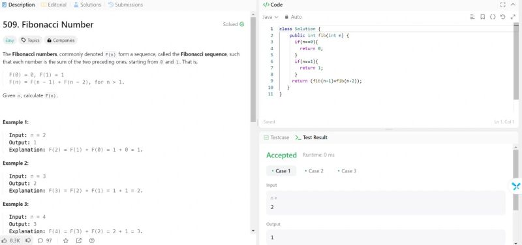Click the thumbs-down dislike icon

point(28,240)
